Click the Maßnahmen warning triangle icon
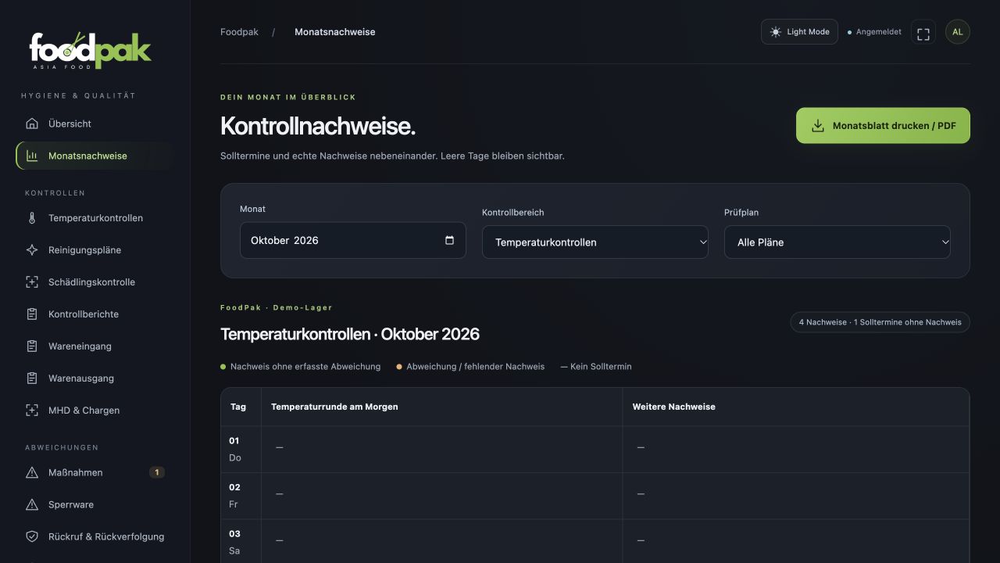This screenshot has width=1000, height=563. 32,472
